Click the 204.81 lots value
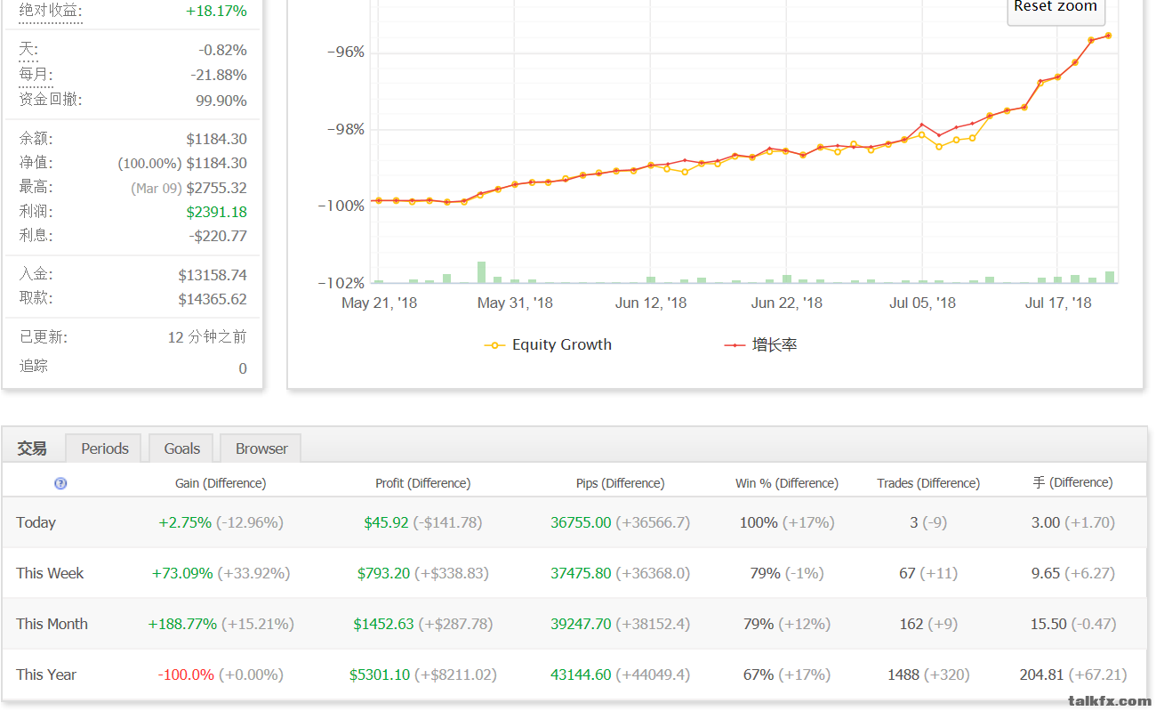The width and height of the screenshot is (1156, 711). [1042, 675]
